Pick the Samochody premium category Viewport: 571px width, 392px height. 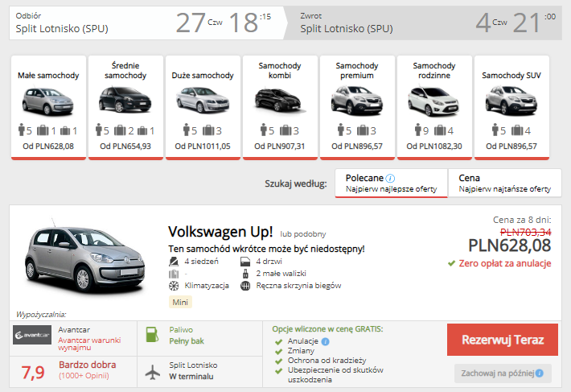(x=357, y=108)
